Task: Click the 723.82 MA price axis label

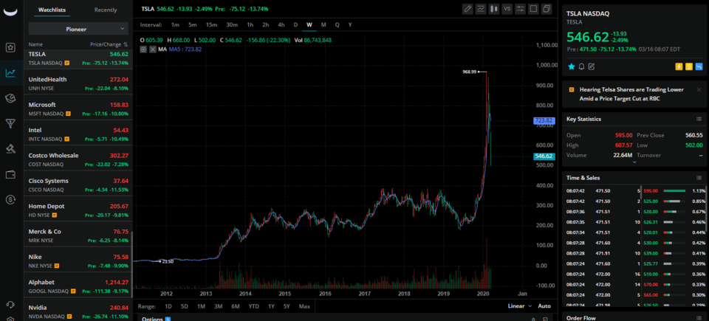Action: (x=544, y=120)
